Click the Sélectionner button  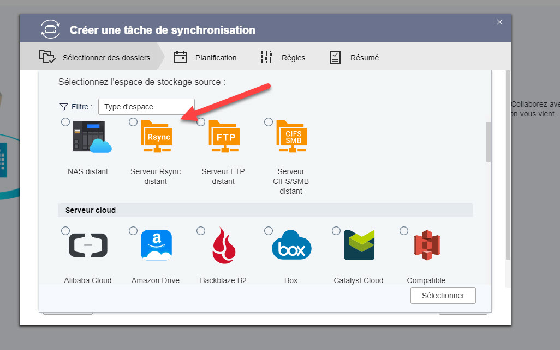443,296
